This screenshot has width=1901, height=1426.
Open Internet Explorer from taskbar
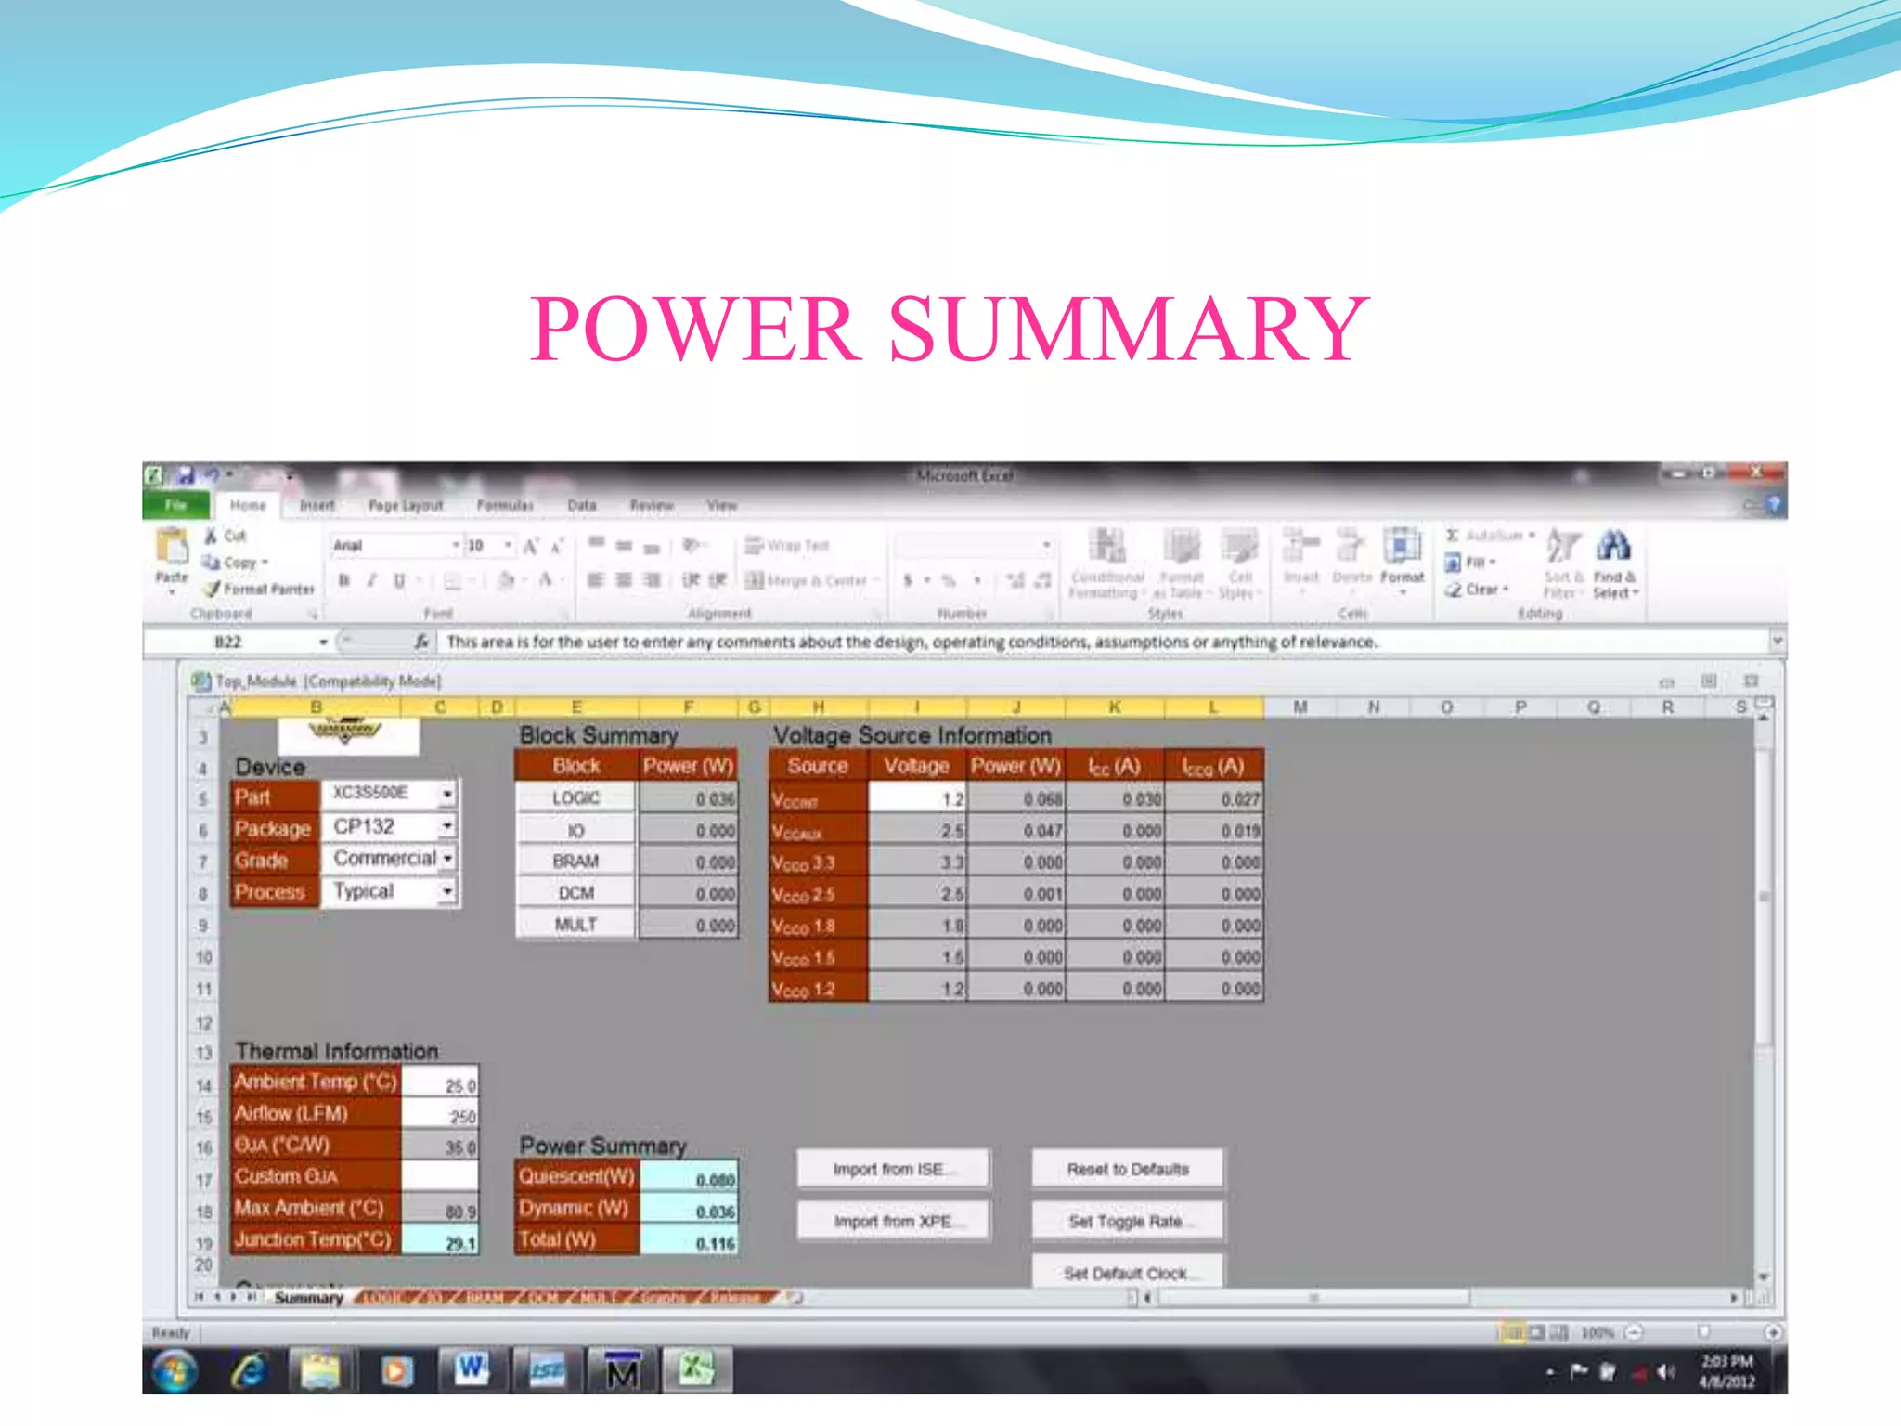249,1371
